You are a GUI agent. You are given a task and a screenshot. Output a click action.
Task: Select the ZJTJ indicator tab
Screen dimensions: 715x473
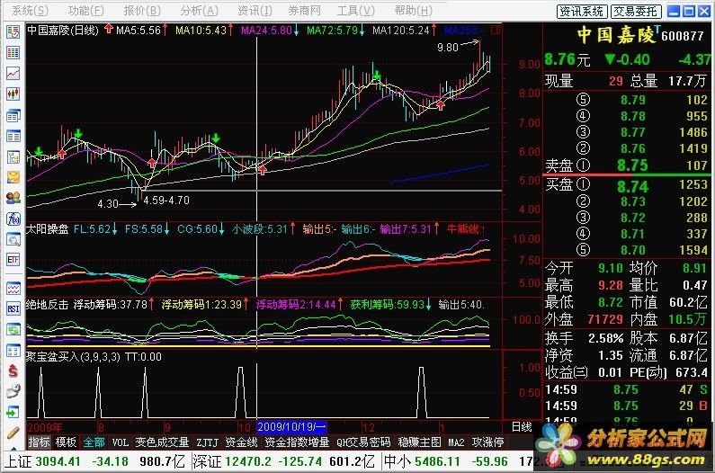[208, 442]
